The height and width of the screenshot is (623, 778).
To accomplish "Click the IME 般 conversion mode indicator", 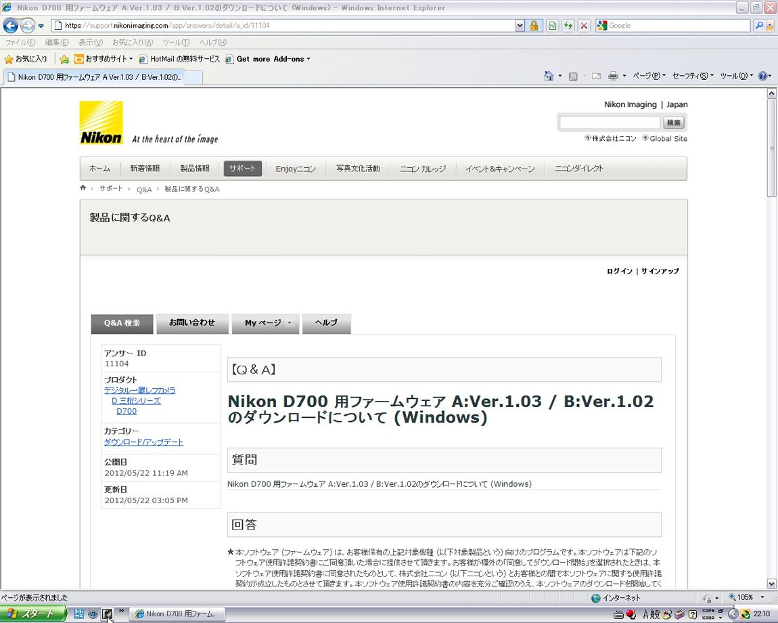I will tap(655, 614).
